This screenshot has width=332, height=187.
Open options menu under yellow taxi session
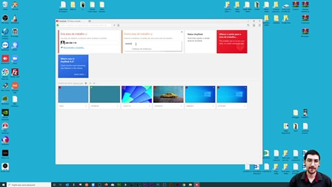(x=181, y=106)
